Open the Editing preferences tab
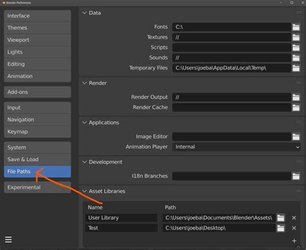The height and width of the screenshot is (250, 306). click(37, 64)
